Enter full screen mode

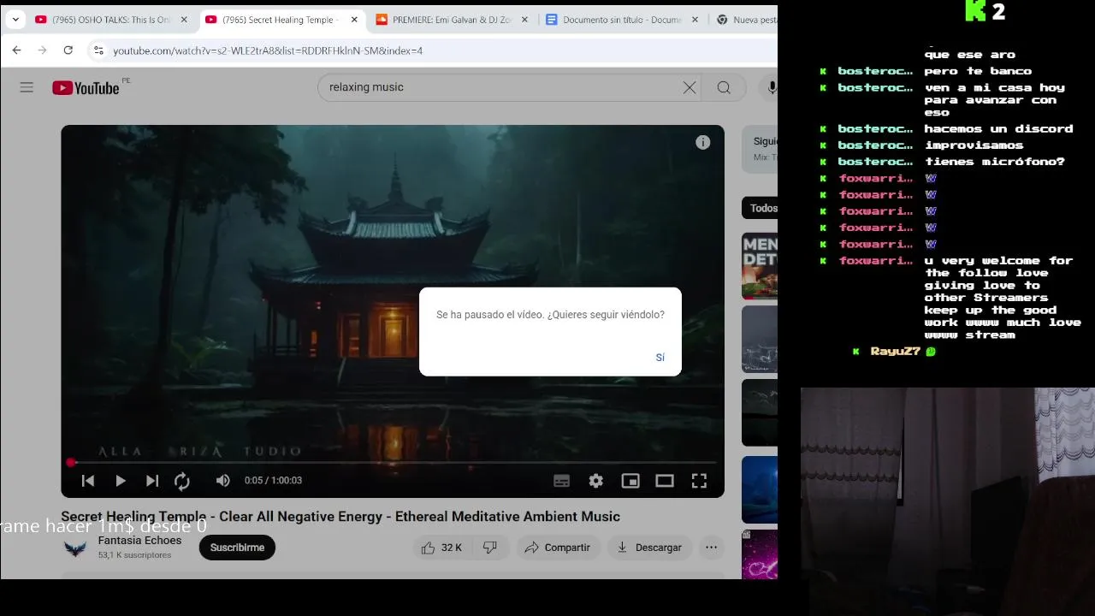[699, 481]
